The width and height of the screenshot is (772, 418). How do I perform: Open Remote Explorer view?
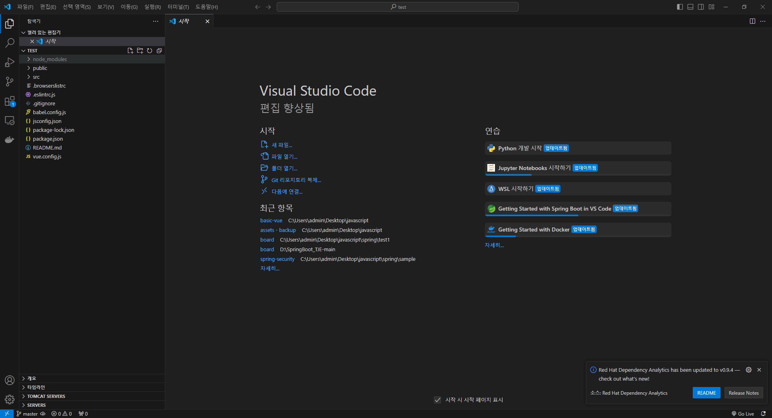10,120
